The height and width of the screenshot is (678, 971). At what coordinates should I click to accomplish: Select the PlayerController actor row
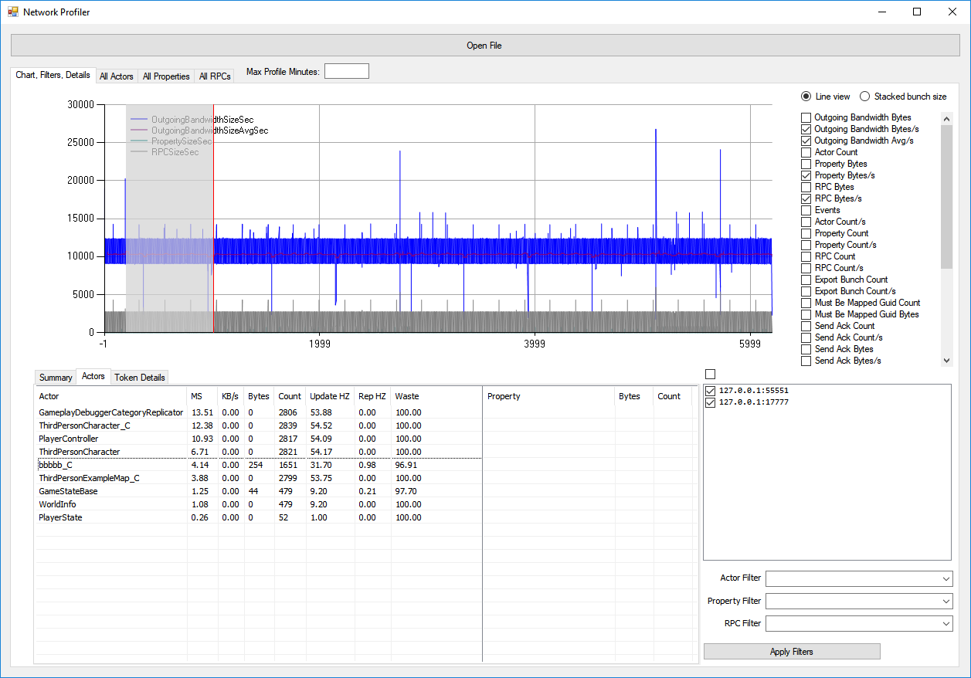(x=258, y=439)
